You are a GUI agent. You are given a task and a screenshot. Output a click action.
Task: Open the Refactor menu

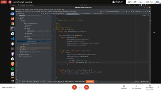[41, 10]
